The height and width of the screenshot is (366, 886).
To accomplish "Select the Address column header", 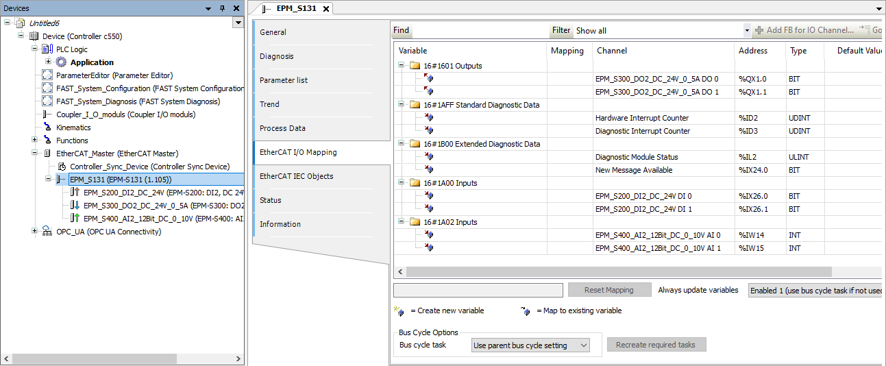I will 760,51.
